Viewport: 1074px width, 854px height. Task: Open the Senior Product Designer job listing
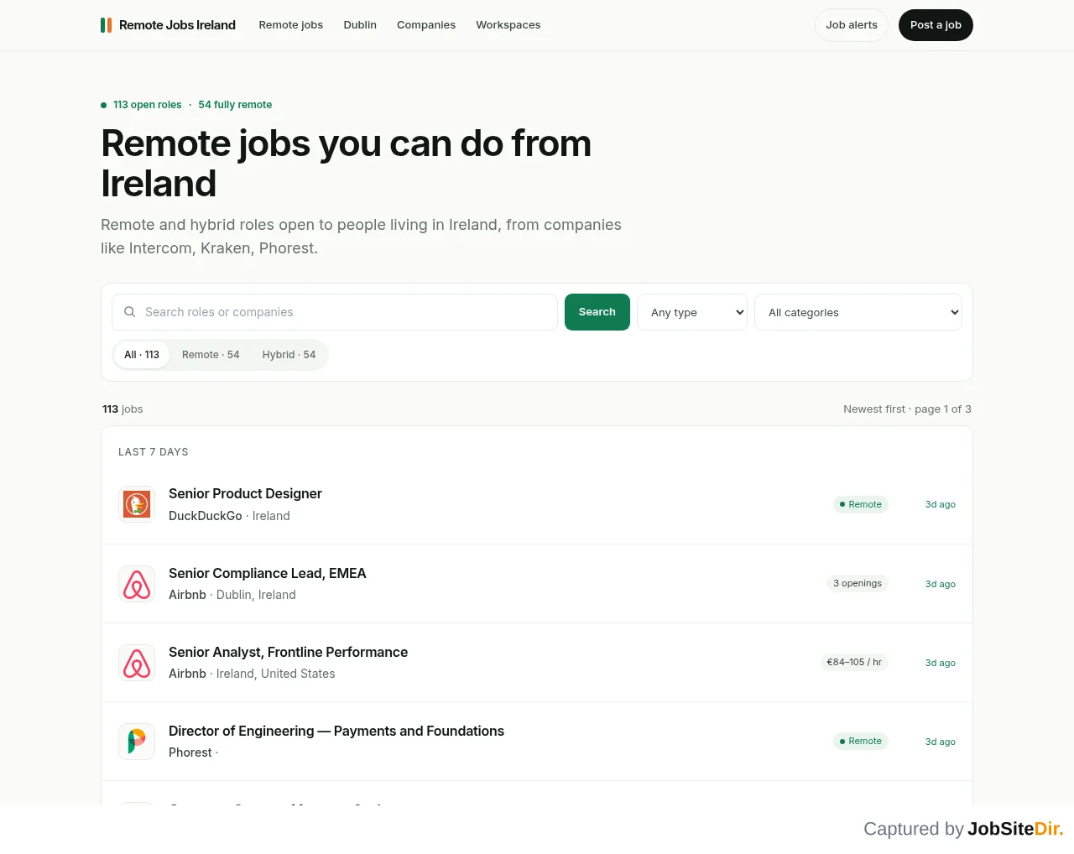point(245,493)
